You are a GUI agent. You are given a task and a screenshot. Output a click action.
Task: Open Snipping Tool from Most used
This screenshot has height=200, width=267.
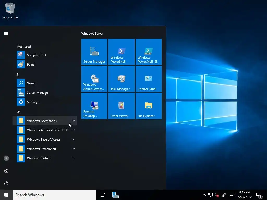(45, 55)
